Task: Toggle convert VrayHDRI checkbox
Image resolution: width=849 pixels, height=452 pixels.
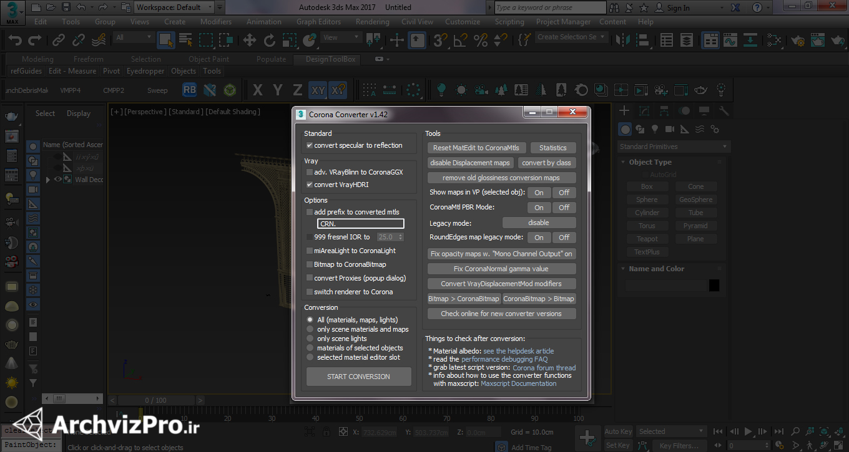Action: [x=310, y=185]
